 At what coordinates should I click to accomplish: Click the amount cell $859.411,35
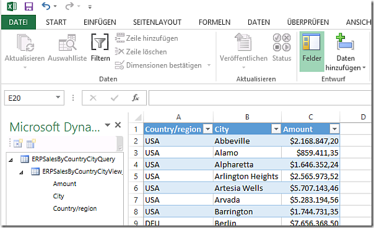[x=311, y=153]
